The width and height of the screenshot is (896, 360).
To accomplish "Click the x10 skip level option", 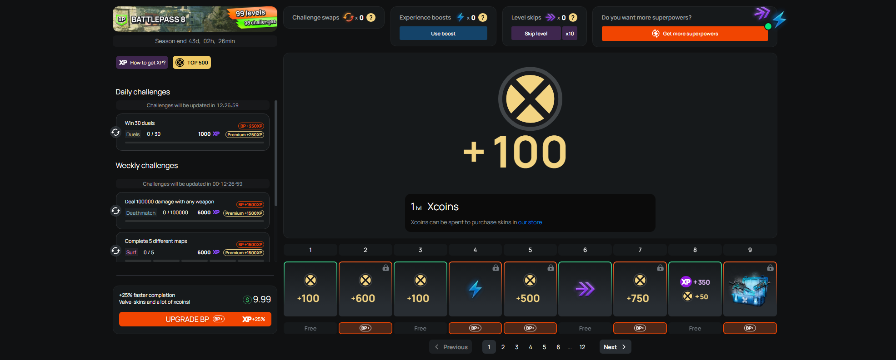I will pyautogui.click(x=570, y=34).
